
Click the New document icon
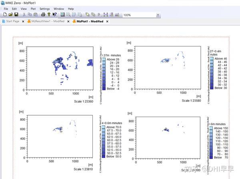pos(5,14)
